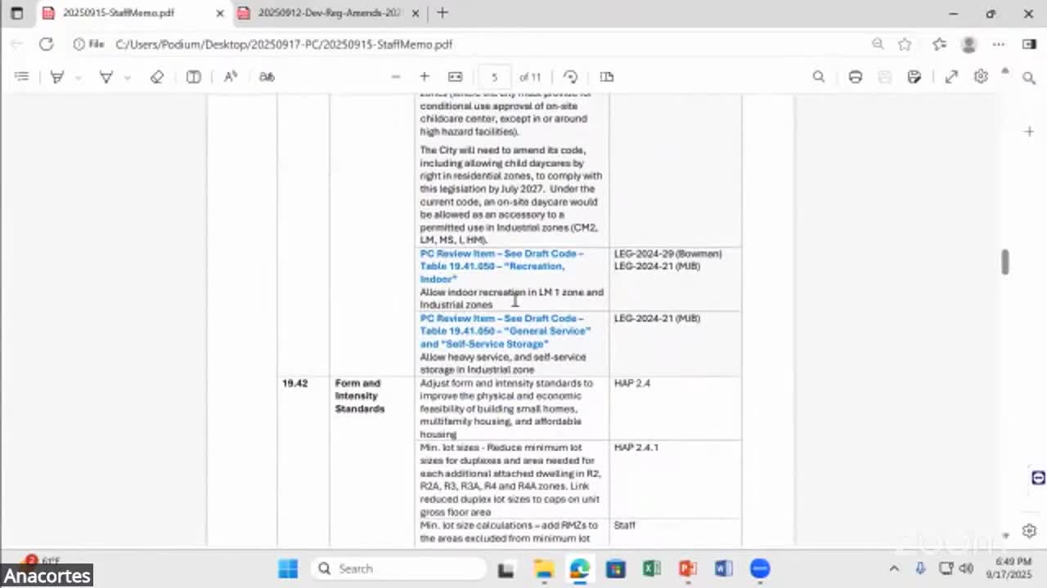Toggle the Edge sidebar pane button
This screenshot has height=588, width=1047.
tap(1029, 44)
